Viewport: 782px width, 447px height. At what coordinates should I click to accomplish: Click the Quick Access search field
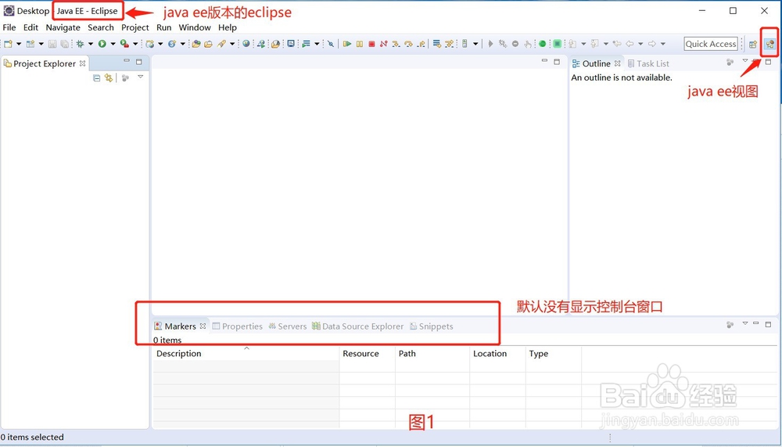[711, 44]
